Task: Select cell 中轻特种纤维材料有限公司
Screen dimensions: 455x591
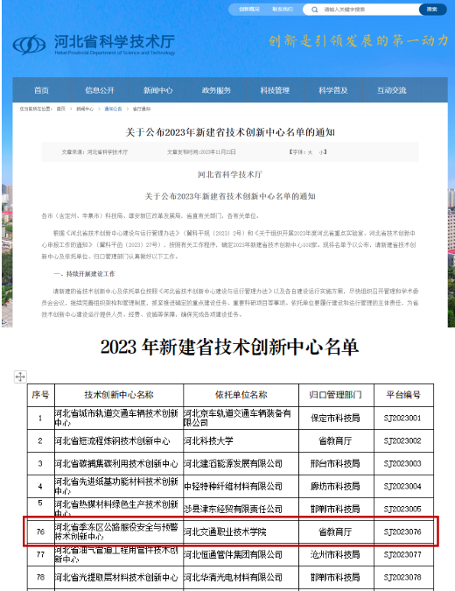Action: [x=241, y=486]
